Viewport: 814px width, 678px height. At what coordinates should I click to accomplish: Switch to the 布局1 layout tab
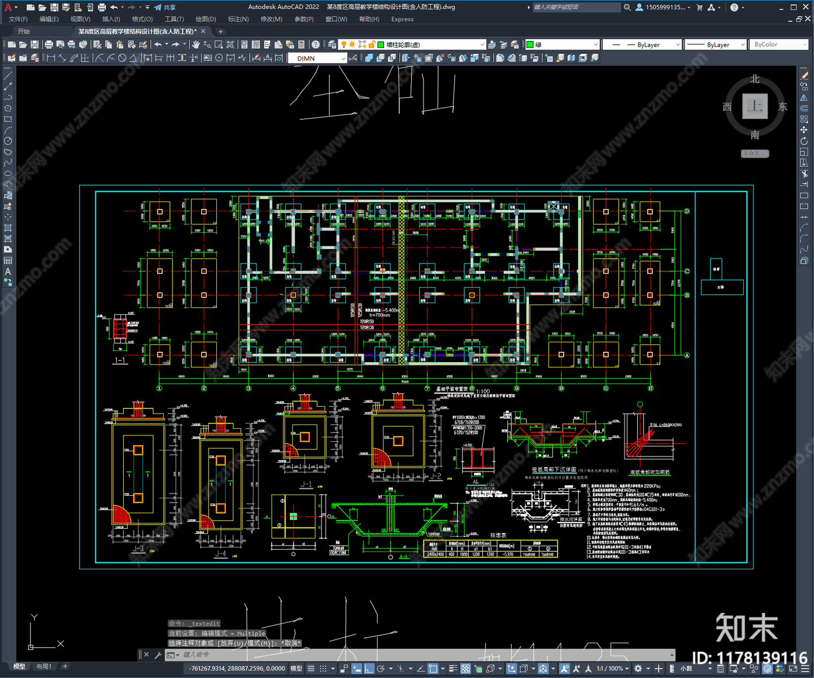click(x=44, y=666)
